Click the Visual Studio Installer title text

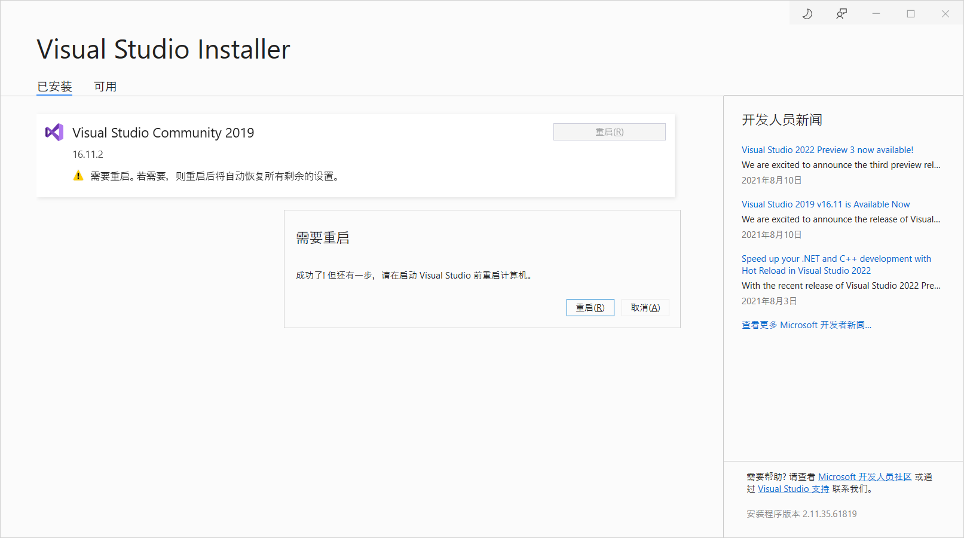(x=163, y=49)
